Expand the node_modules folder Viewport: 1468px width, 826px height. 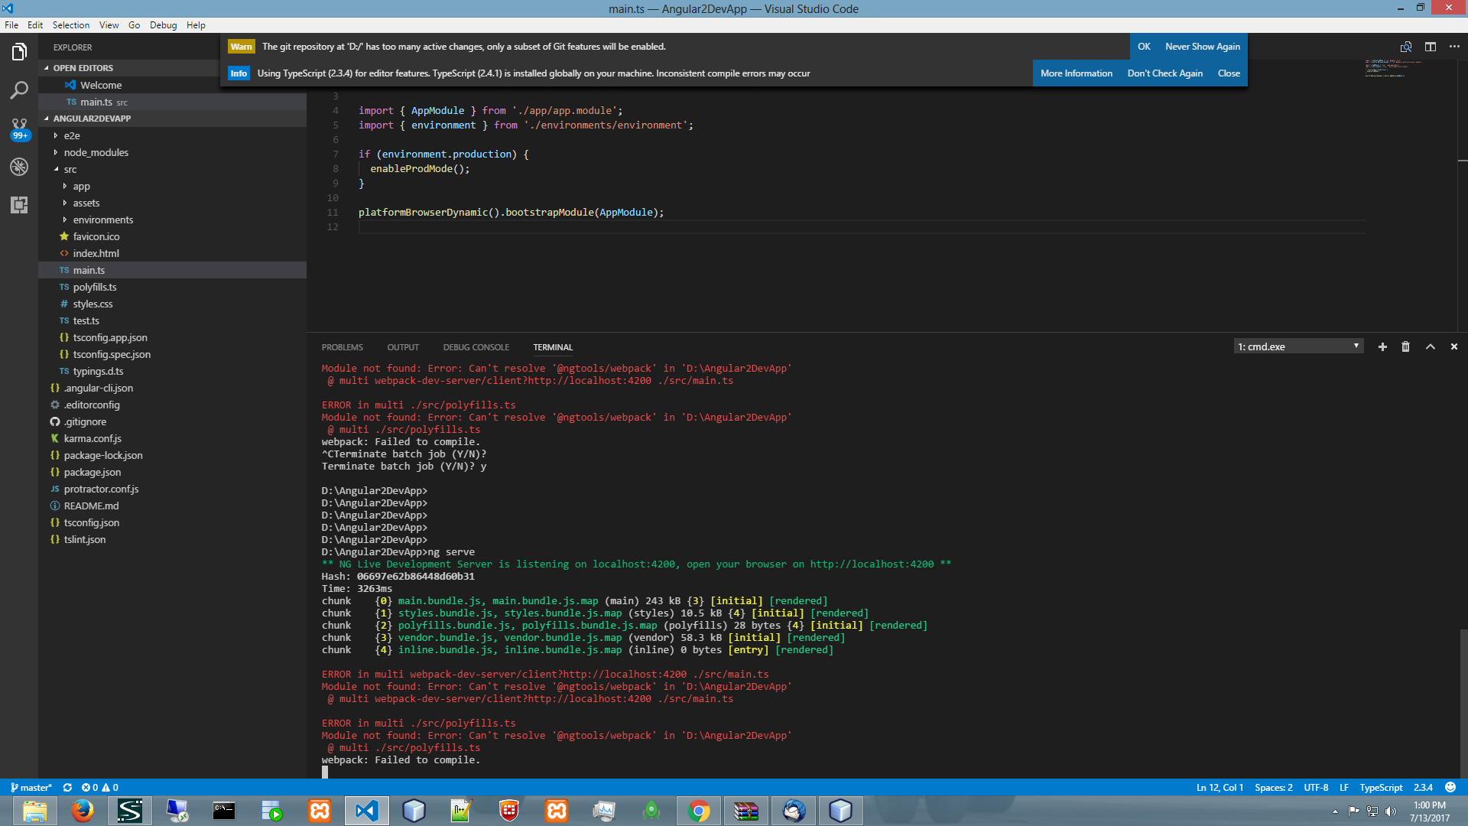(x=96, y=152)
